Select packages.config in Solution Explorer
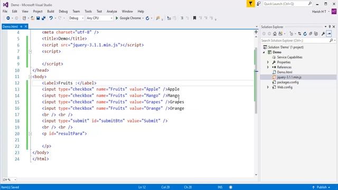 [x=288, y=82]
